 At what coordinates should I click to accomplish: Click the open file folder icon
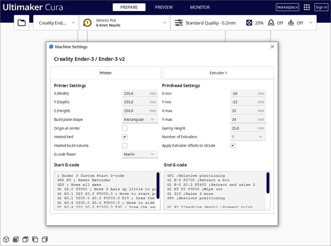[21, 23]
